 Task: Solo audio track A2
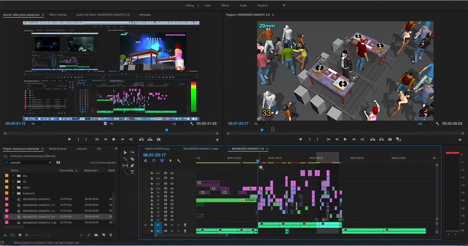(179, 231)
